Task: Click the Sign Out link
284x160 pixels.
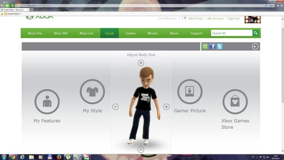Action: pos(234,18)
